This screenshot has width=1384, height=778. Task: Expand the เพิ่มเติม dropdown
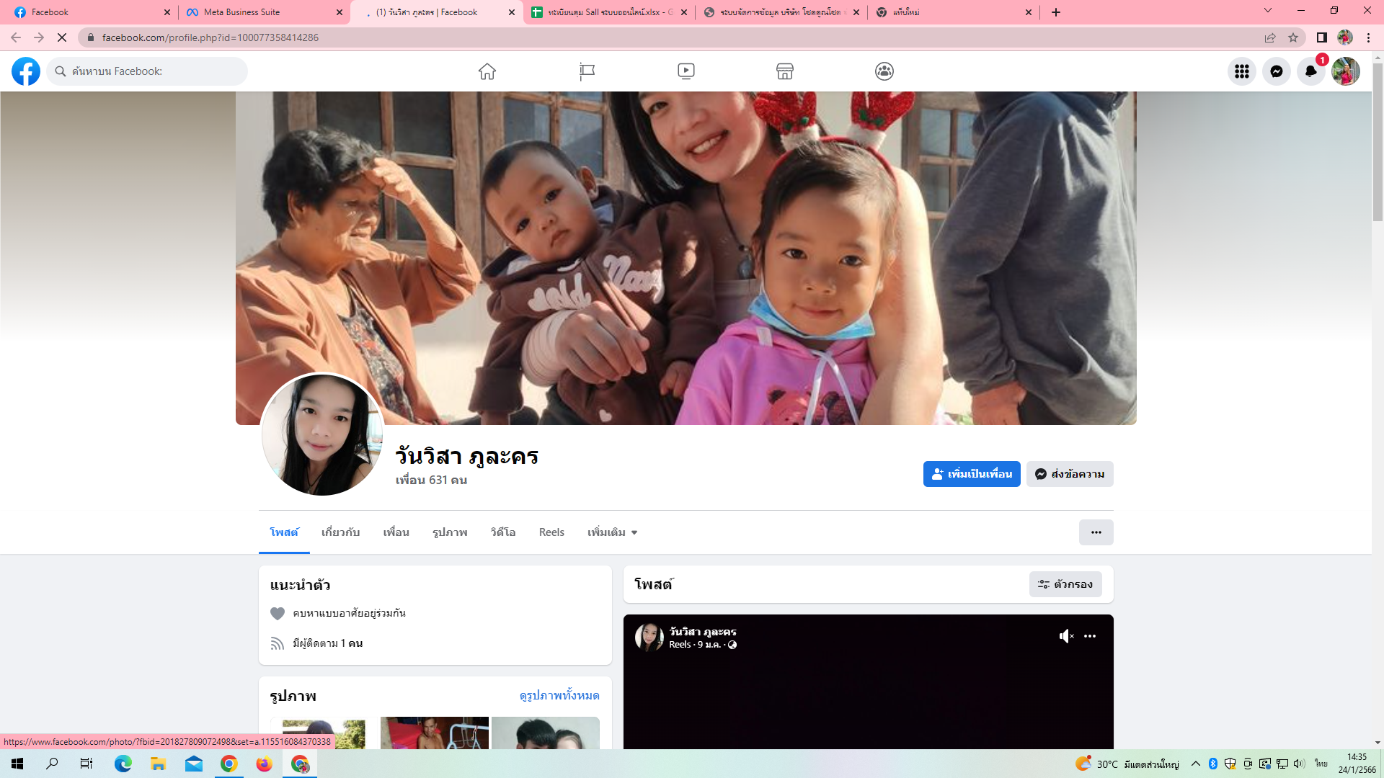(612, 532)
